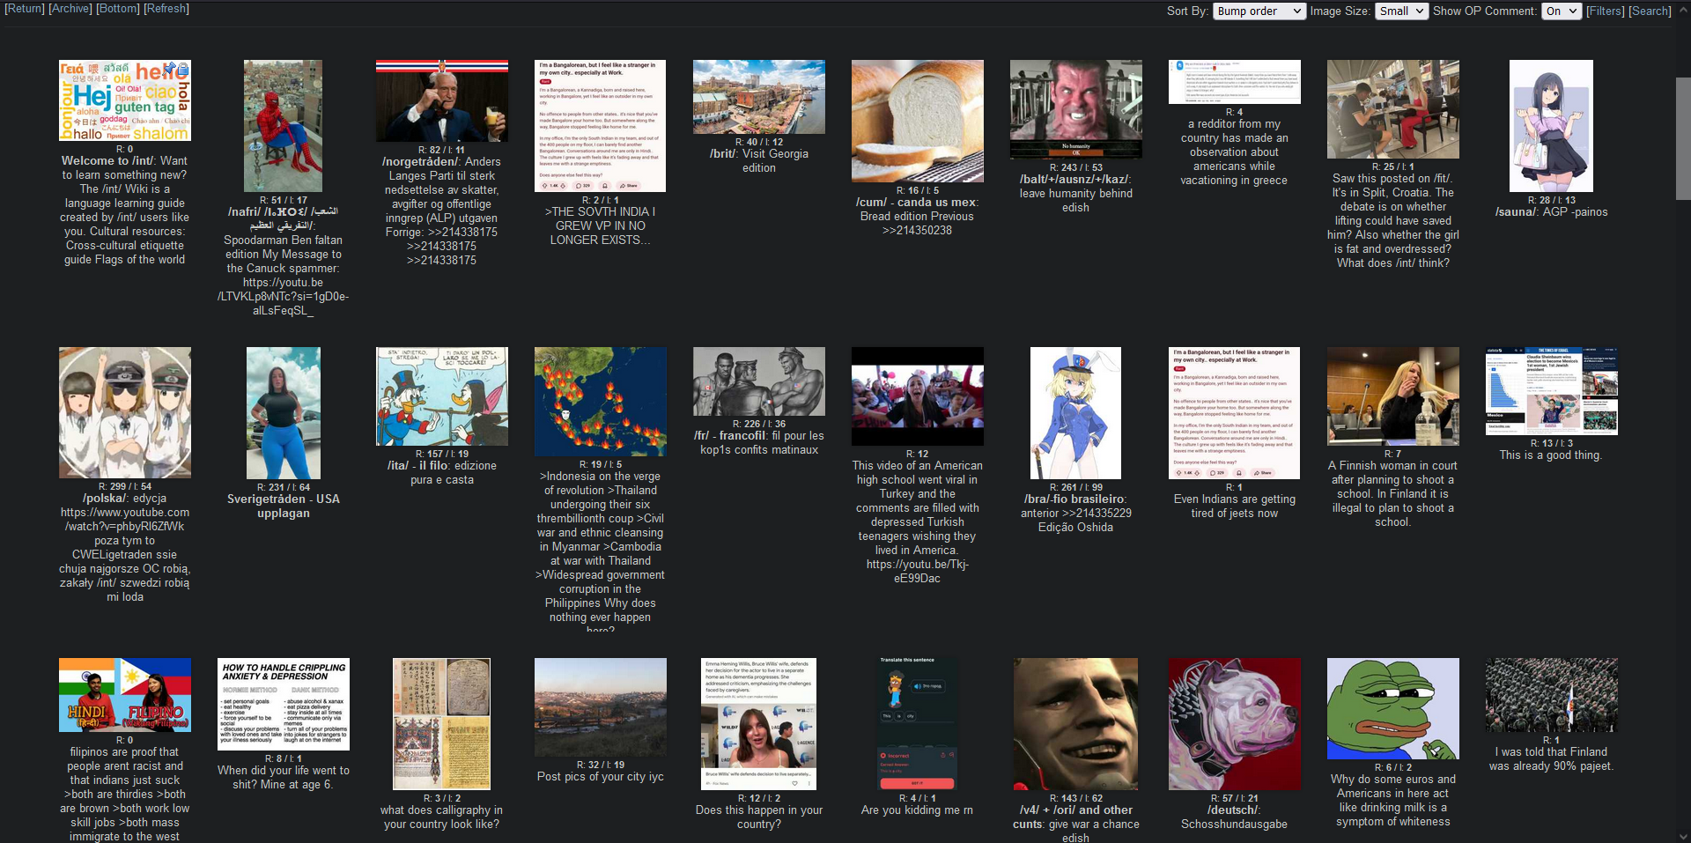Image resolution: width=1691 pixels, height=843 pixels.
Task: Click the scrollbar down arrow
Action: 1682,836
